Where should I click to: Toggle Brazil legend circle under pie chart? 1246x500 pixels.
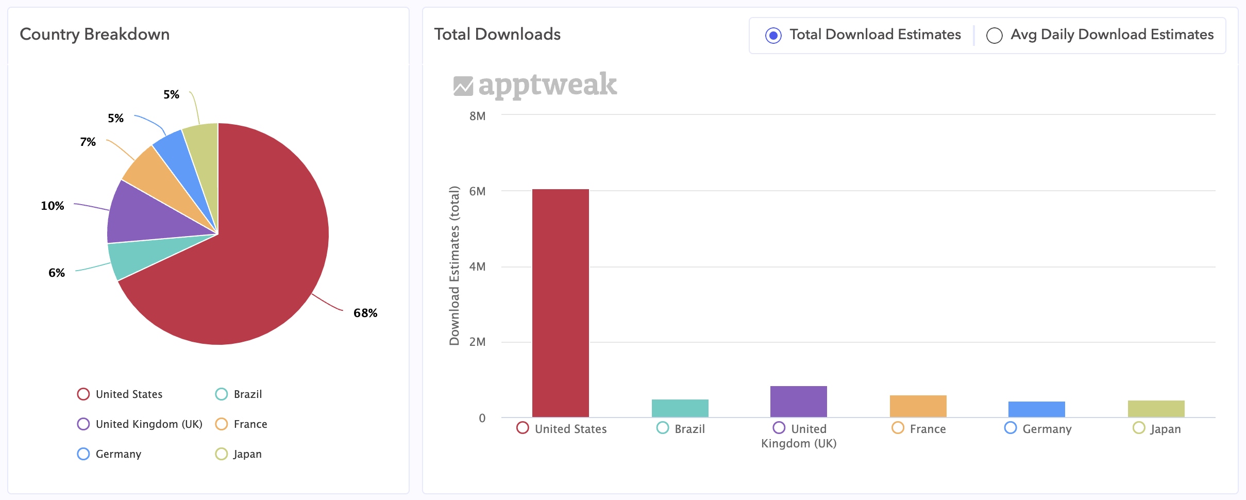(221, 394)
